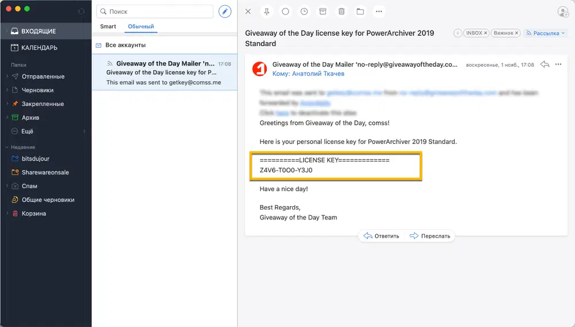Open the Архив folder
The width and height of the screenshot is (575, 327).
pyautogui.click(x=30, y=117)
